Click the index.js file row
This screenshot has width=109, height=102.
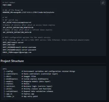[21, 96]
